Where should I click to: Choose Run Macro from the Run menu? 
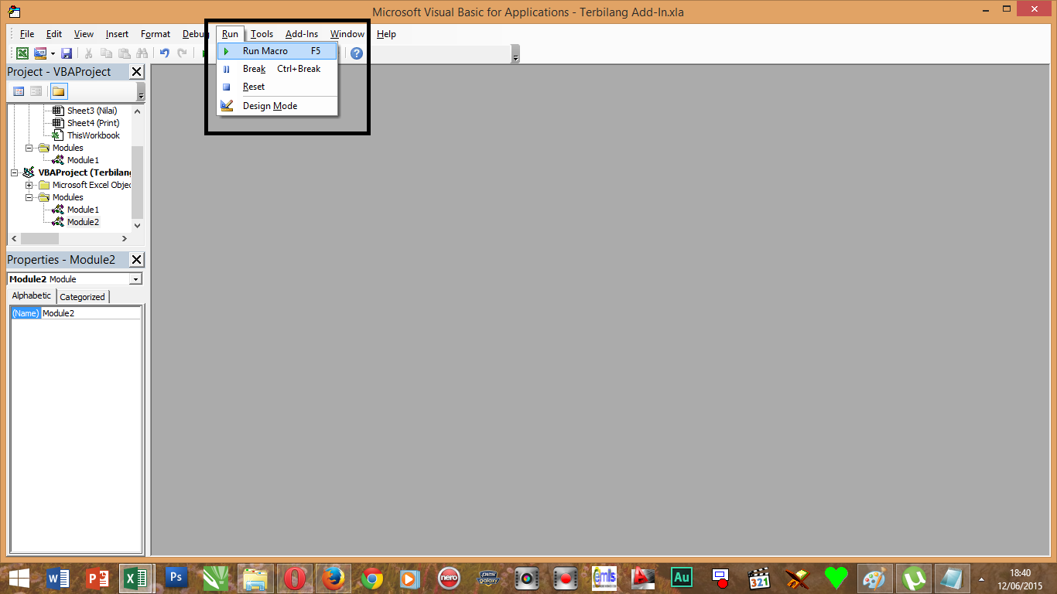[x=277, y=51]
